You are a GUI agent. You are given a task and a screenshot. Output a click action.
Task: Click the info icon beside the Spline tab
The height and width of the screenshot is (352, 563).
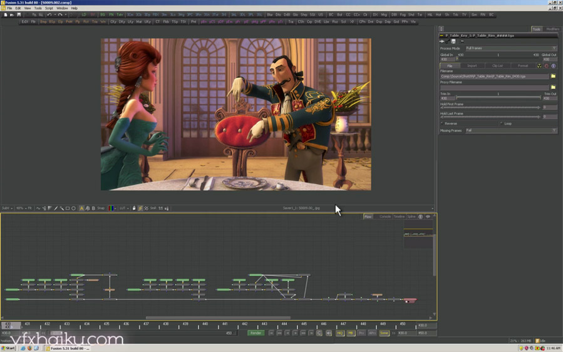tap(420, 217)
